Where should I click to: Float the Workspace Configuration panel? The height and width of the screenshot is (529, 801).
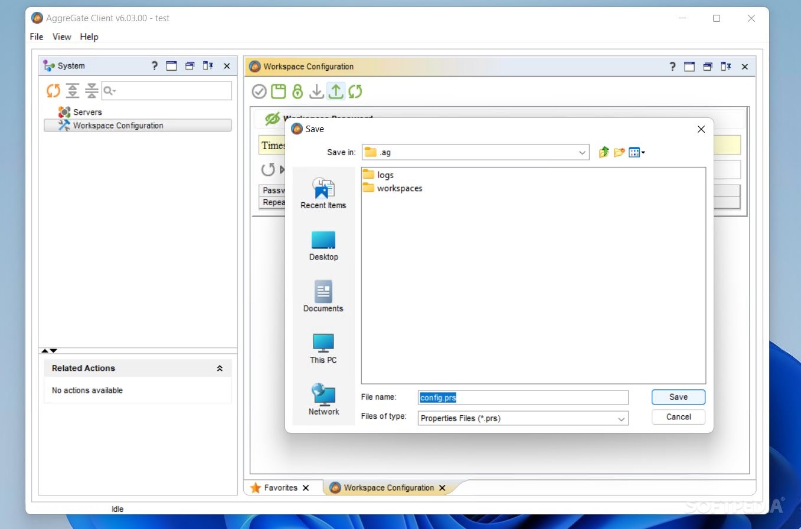708,67
